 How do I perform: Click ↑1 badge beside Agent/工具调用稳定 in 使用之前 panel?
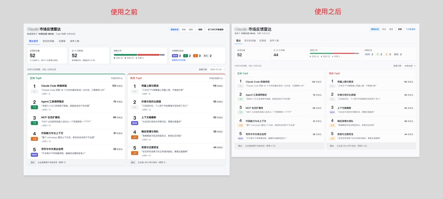coord(34,107)
